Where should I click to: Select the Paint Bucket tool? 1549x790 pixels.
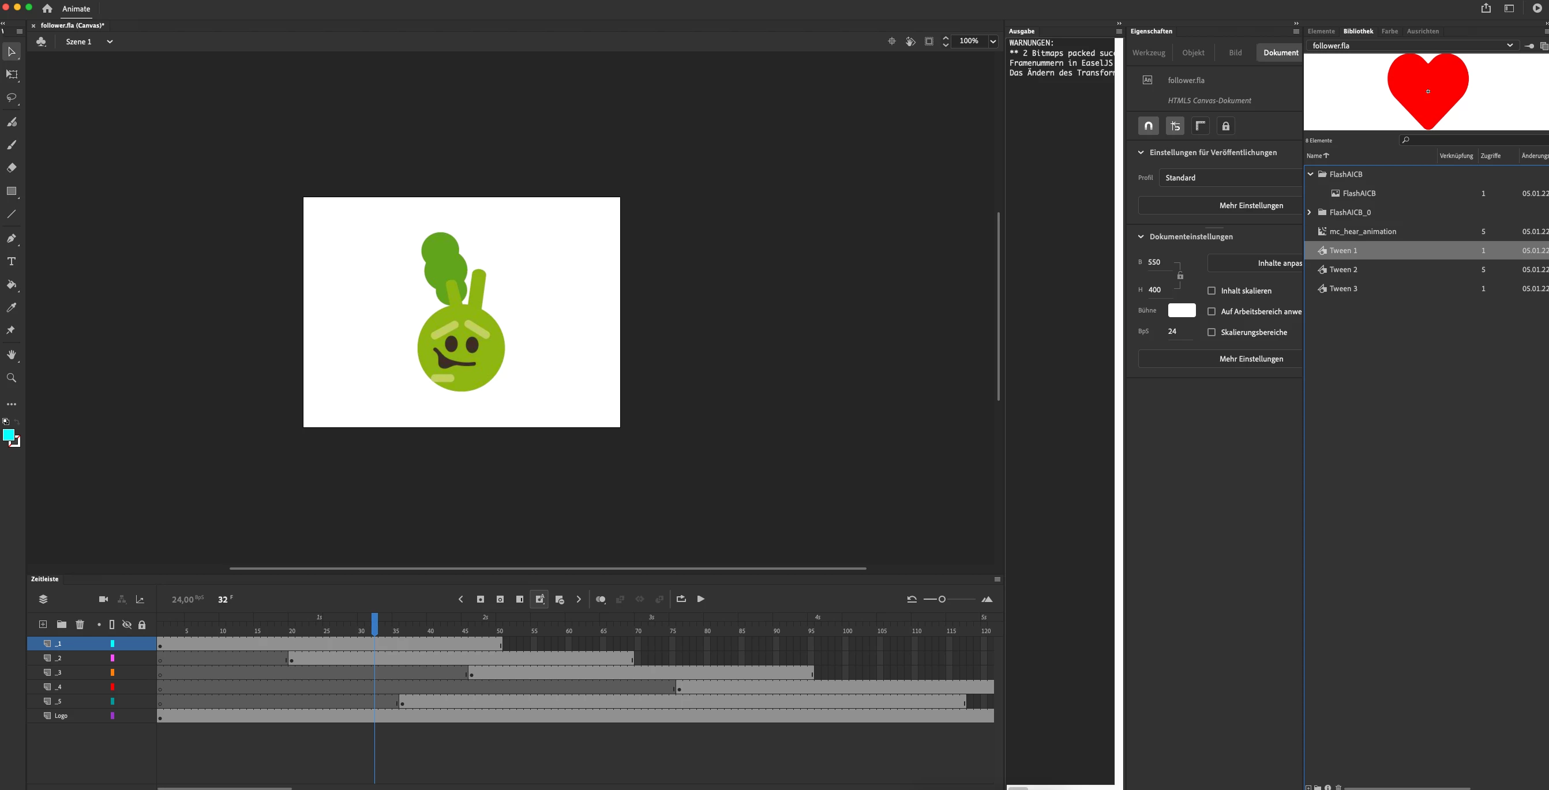click(12, 284)
